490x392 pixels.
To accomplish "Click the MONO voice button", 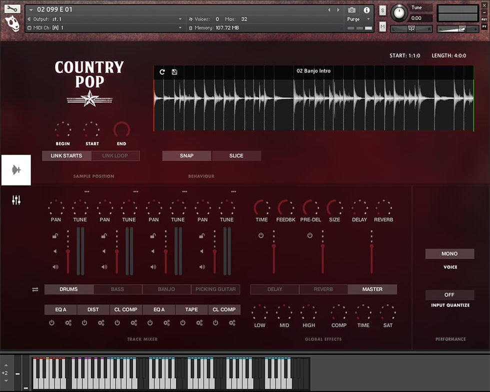I will [x=449, y=254].
